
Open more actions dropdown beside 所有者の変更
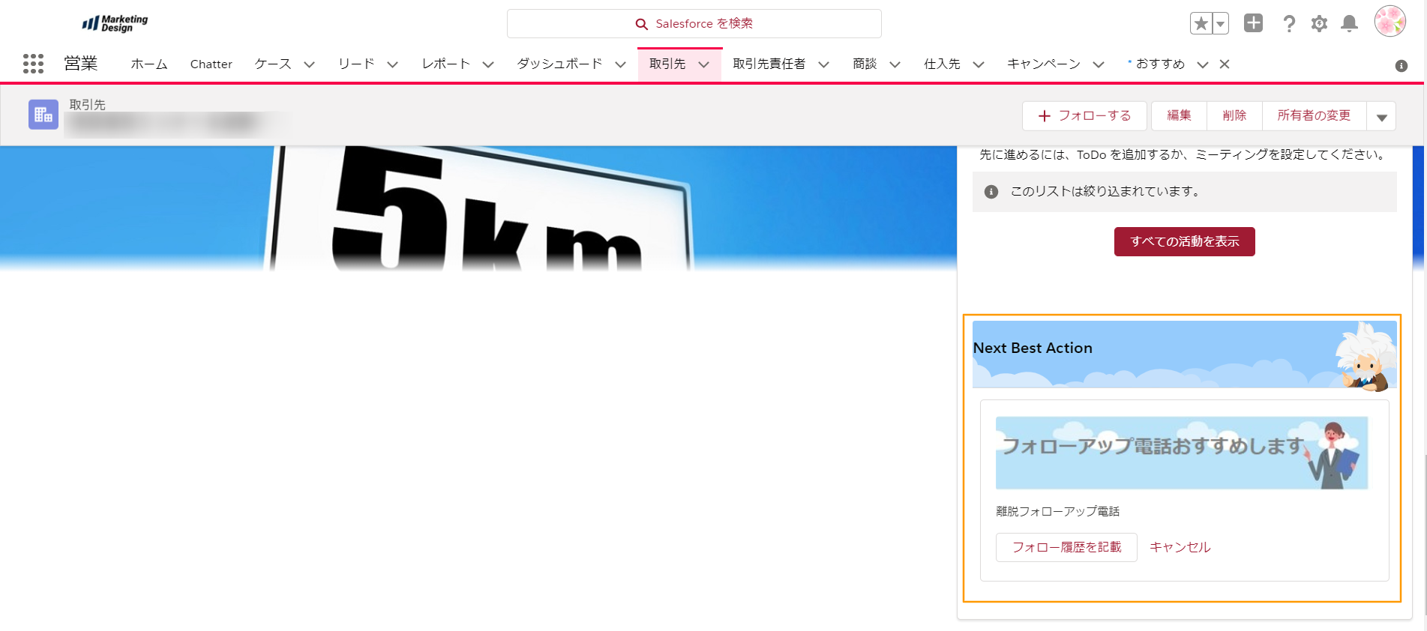[x=1381, y=116]
